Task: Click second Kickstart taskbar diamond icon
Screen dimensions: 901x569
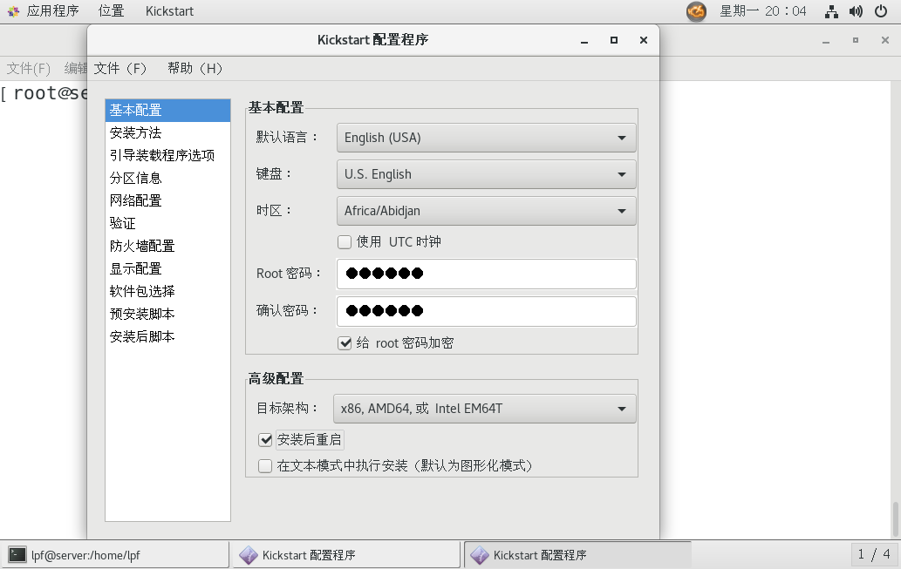Action: click(480, 555)
